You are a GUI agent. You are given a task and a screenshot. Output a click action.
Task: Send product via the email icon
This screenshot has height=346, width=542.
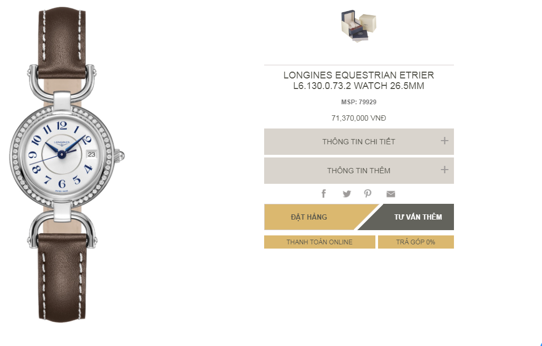click(x=391, y=194)
